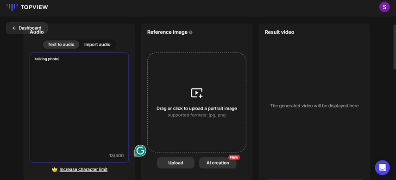Screen dimensions: 396x180
Task: Click the red New badge
Action: [234, 157]
